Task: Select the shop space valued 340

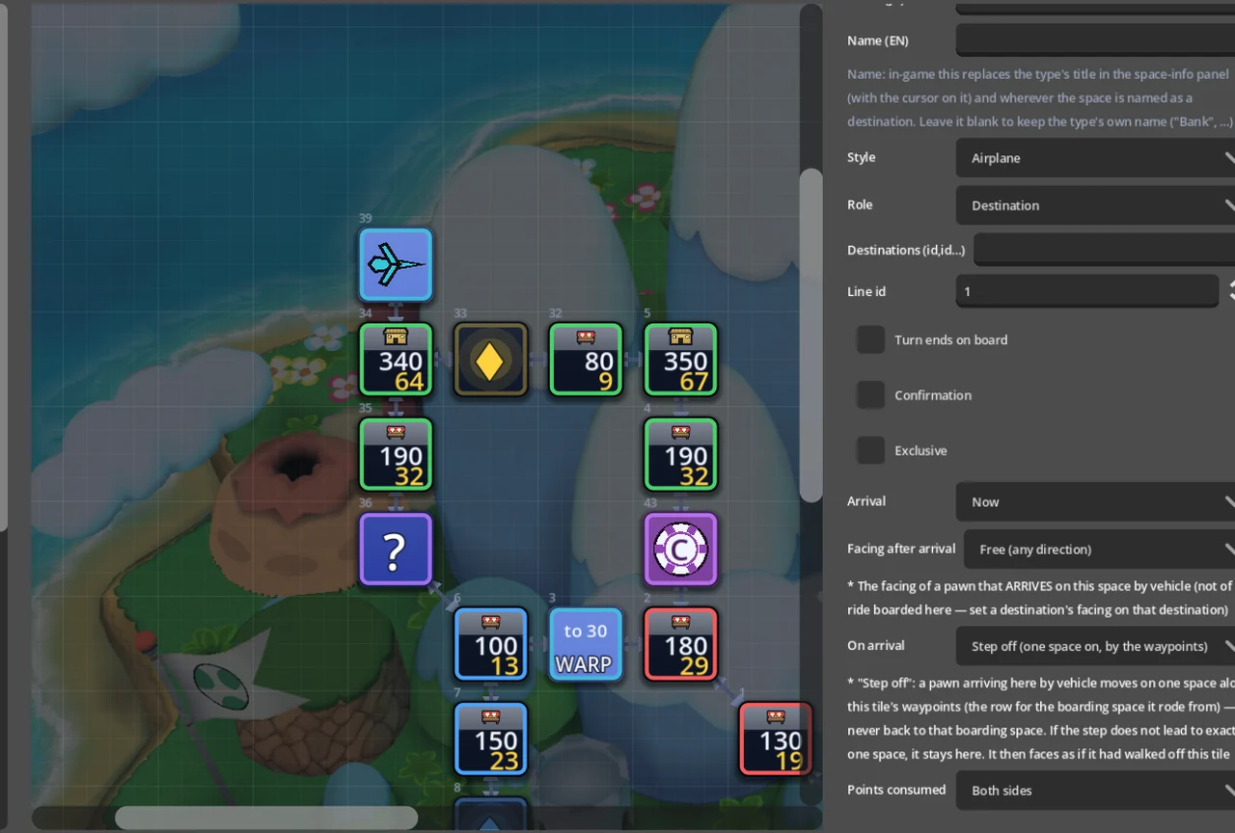Action: (396, 360)
